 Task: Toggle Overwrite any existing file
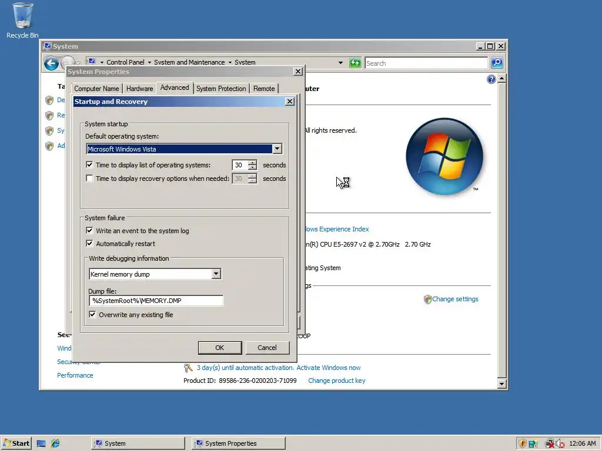(92, 315)
